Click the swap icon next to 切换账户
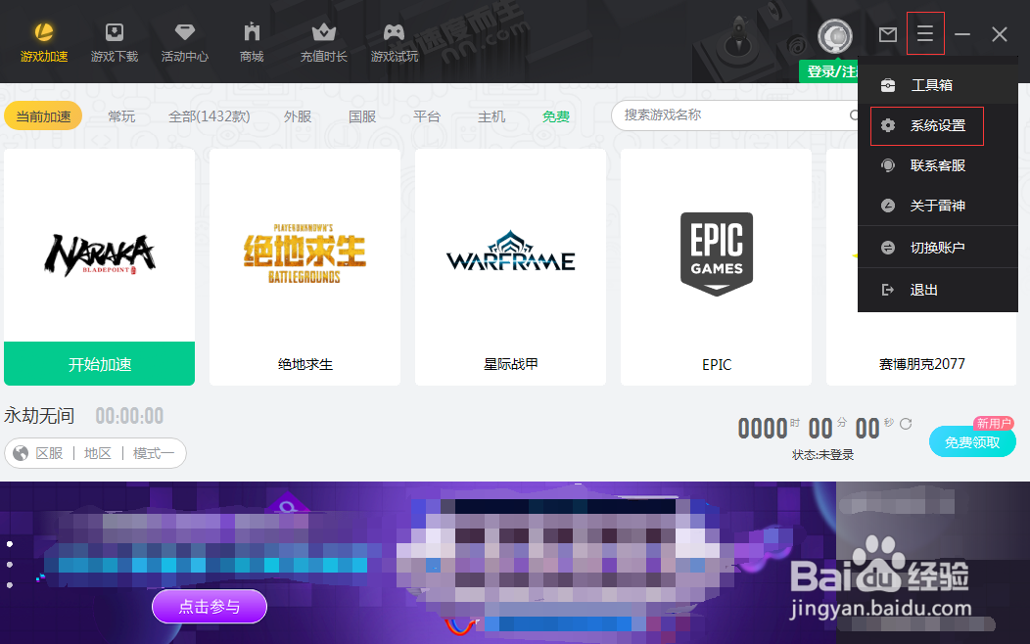1030x644 pixels. [x=888, y=248]
